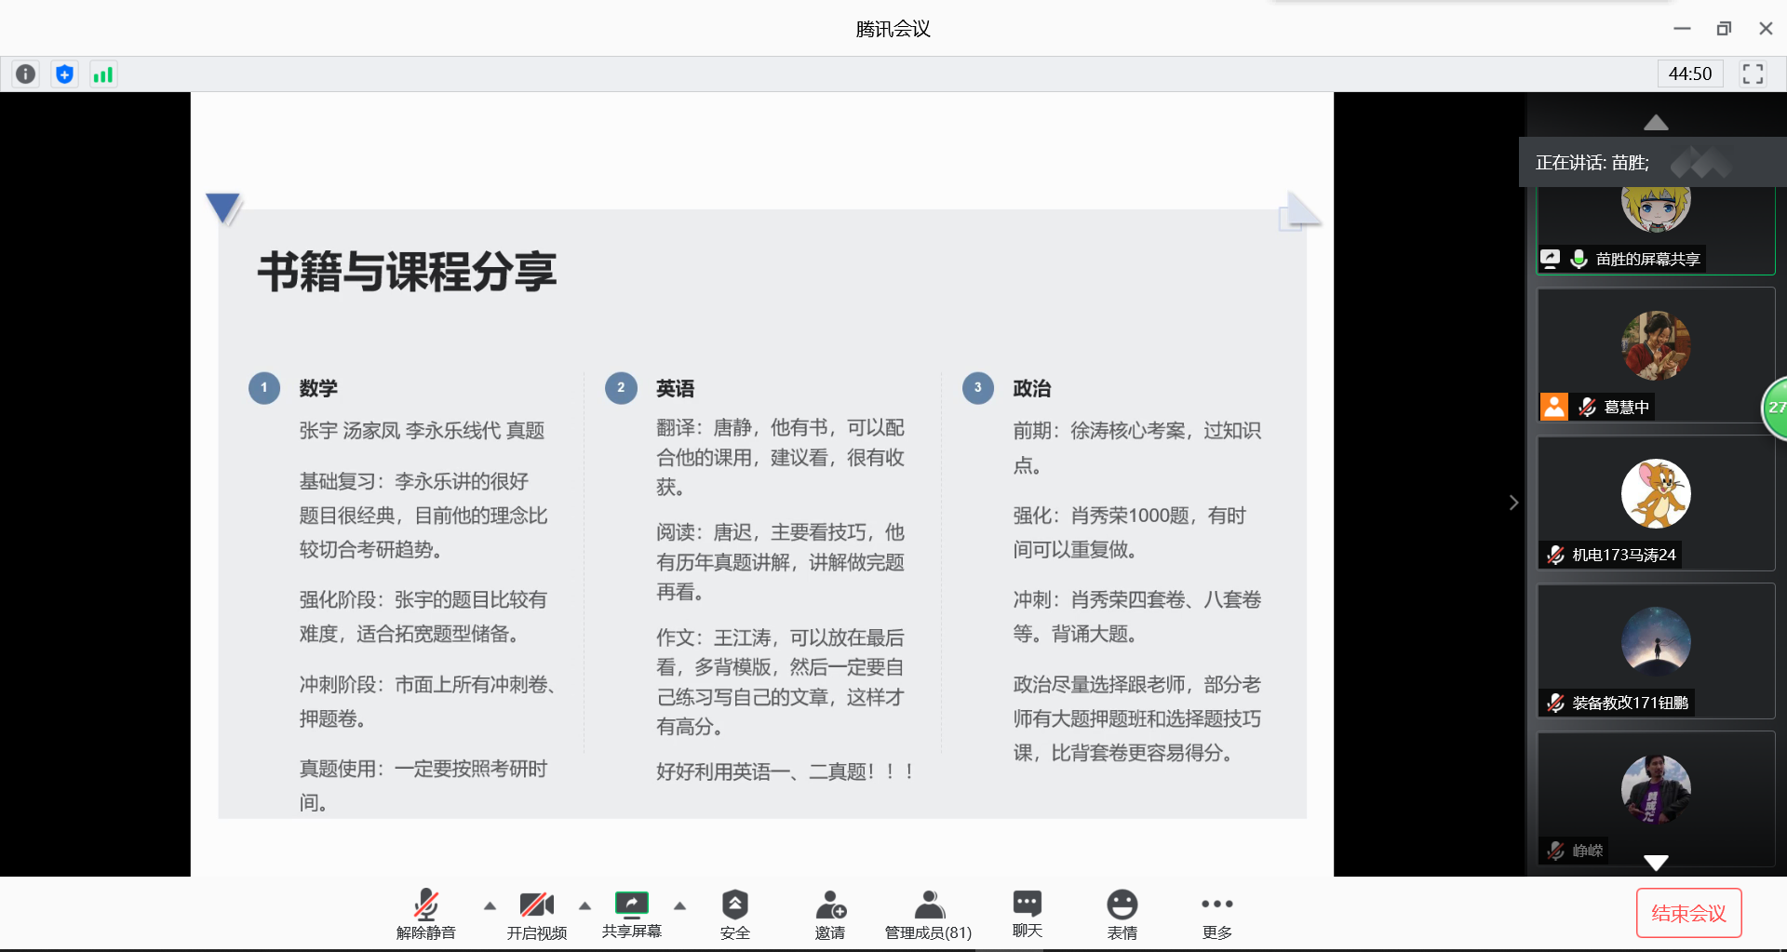Open the meeting info icon
The width and height of the screenshot is (1787, 952).
click(x=26, y=74)
